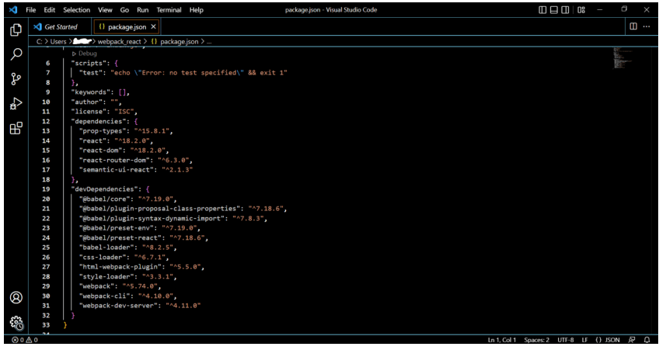
Task: Click Spaces: 2 indentation setting
Action: click(536, 340)
